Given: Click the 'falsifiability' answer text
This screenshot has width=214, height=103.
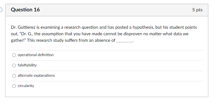Looking at the screenshot, I should pyautogui.click(x=27, y=65).
